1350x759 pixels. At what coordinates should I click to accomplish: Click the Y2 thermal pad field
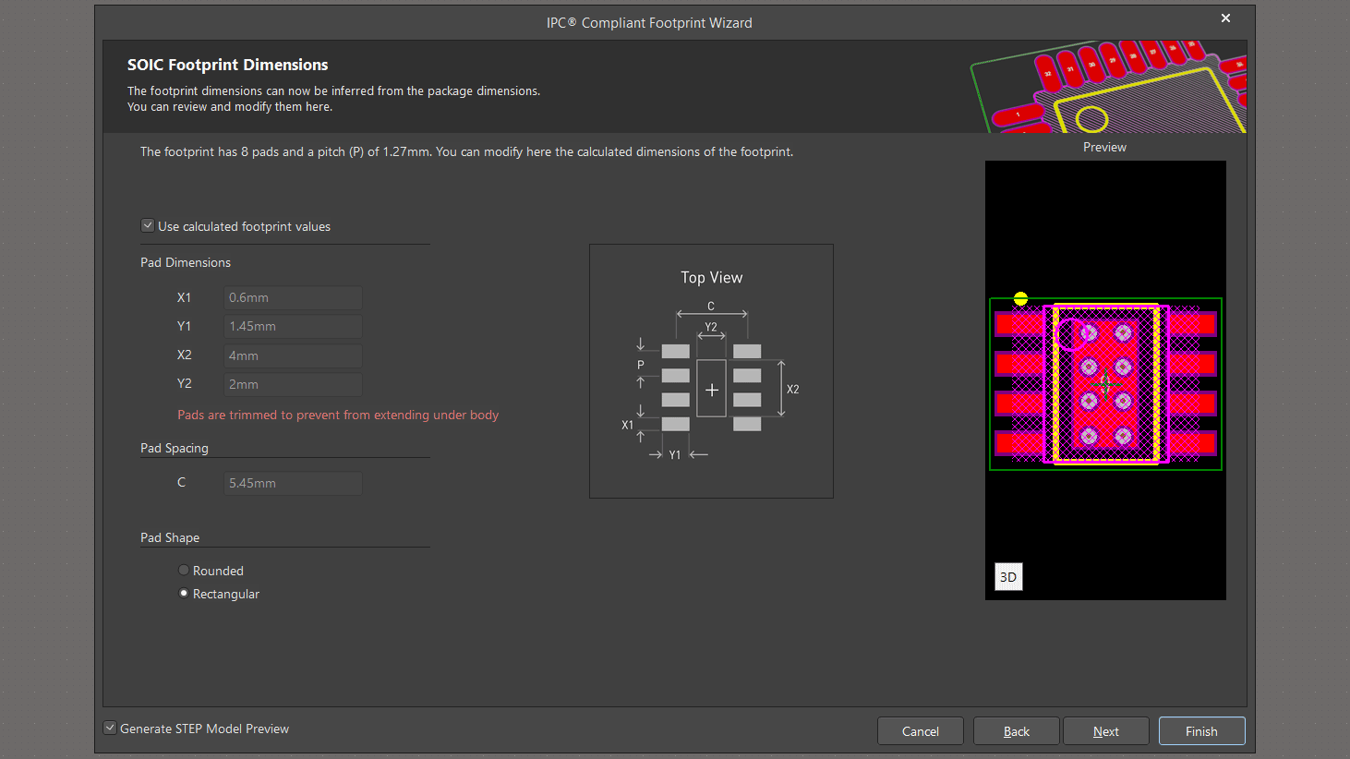(293, 384)
